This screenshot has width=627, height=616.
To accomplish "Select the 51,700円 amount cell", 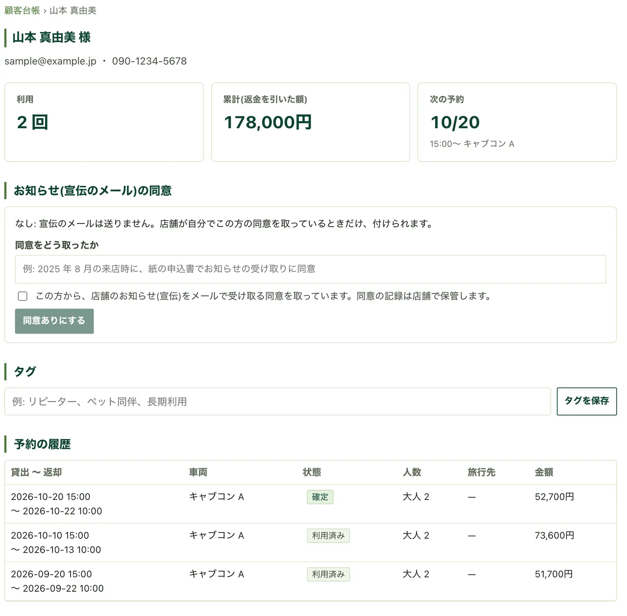I will 554,574.
